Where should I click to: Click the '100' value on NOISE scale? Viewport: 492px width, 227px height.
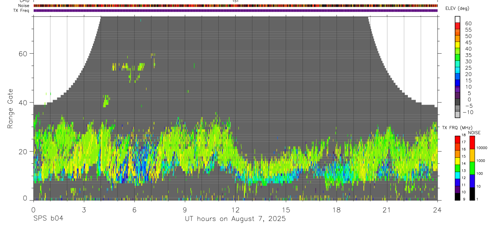pyautogui.click(x=480, y=173)
